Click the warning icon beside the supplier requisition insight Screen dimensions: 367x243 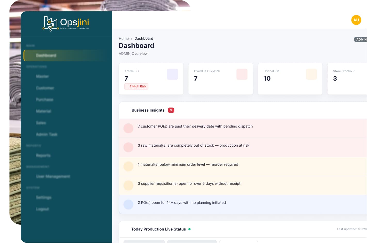(x=128, y=185)
